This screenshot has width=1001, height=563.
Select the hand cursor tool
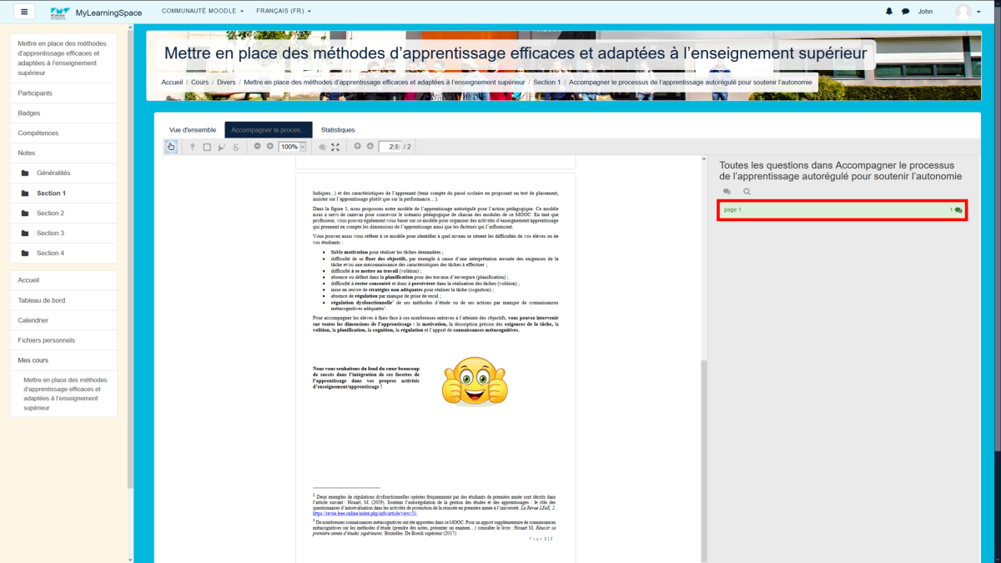(171, 147)
